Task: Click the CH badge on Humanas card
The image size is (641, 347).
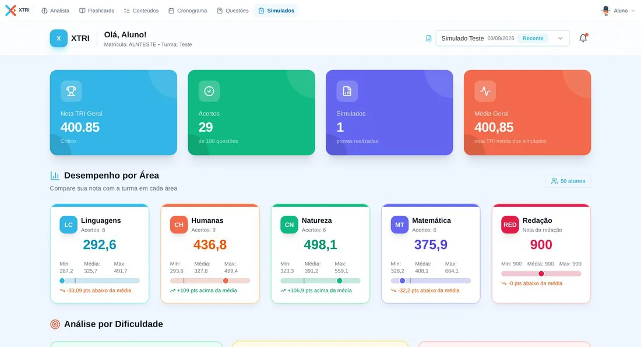Action: [179, 225]
